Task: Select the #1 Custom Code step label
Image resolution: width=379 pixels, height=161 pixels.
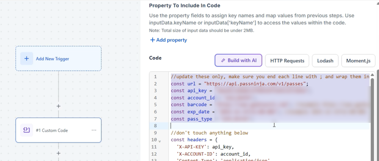Action: pos(52,130)
